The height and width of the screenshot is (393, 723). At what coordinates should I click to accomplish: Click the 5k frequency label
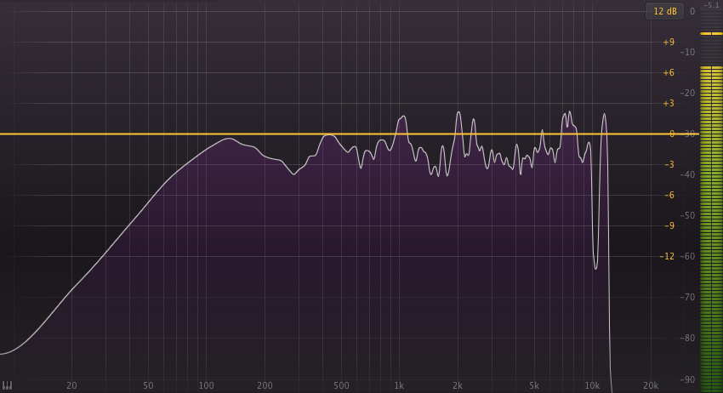pyautogui.click(x=534, y=385)
